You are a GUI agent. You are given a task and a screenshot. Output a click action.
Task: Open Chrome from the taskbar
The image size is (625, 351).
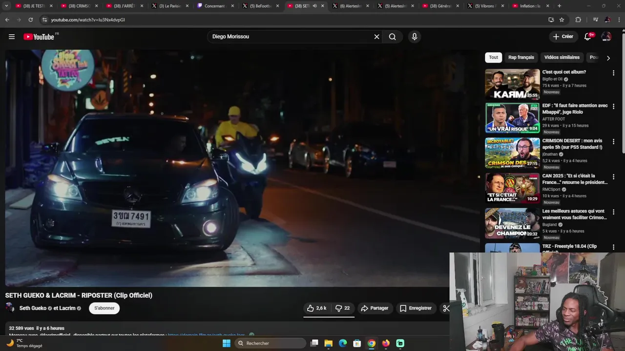click(x=372, y=343)
